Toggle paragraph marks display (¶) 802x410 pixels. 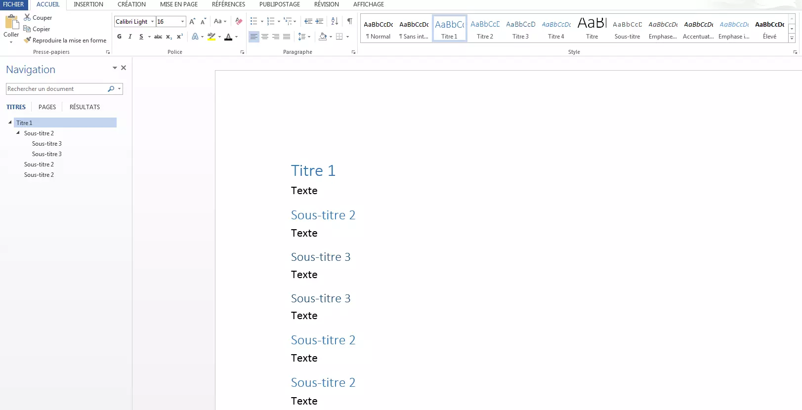350,21
